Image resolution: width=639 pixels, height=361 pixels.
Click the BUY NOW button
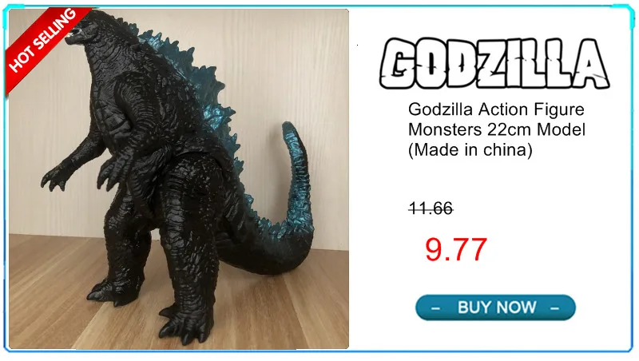click(495, 307)
